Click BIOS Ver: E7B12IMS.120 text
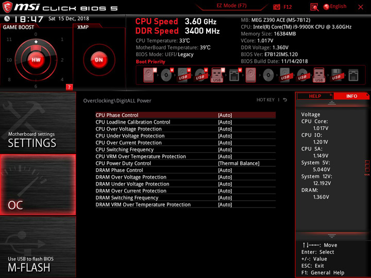Screen dimensions: 371x278 [x=269, y=55]
